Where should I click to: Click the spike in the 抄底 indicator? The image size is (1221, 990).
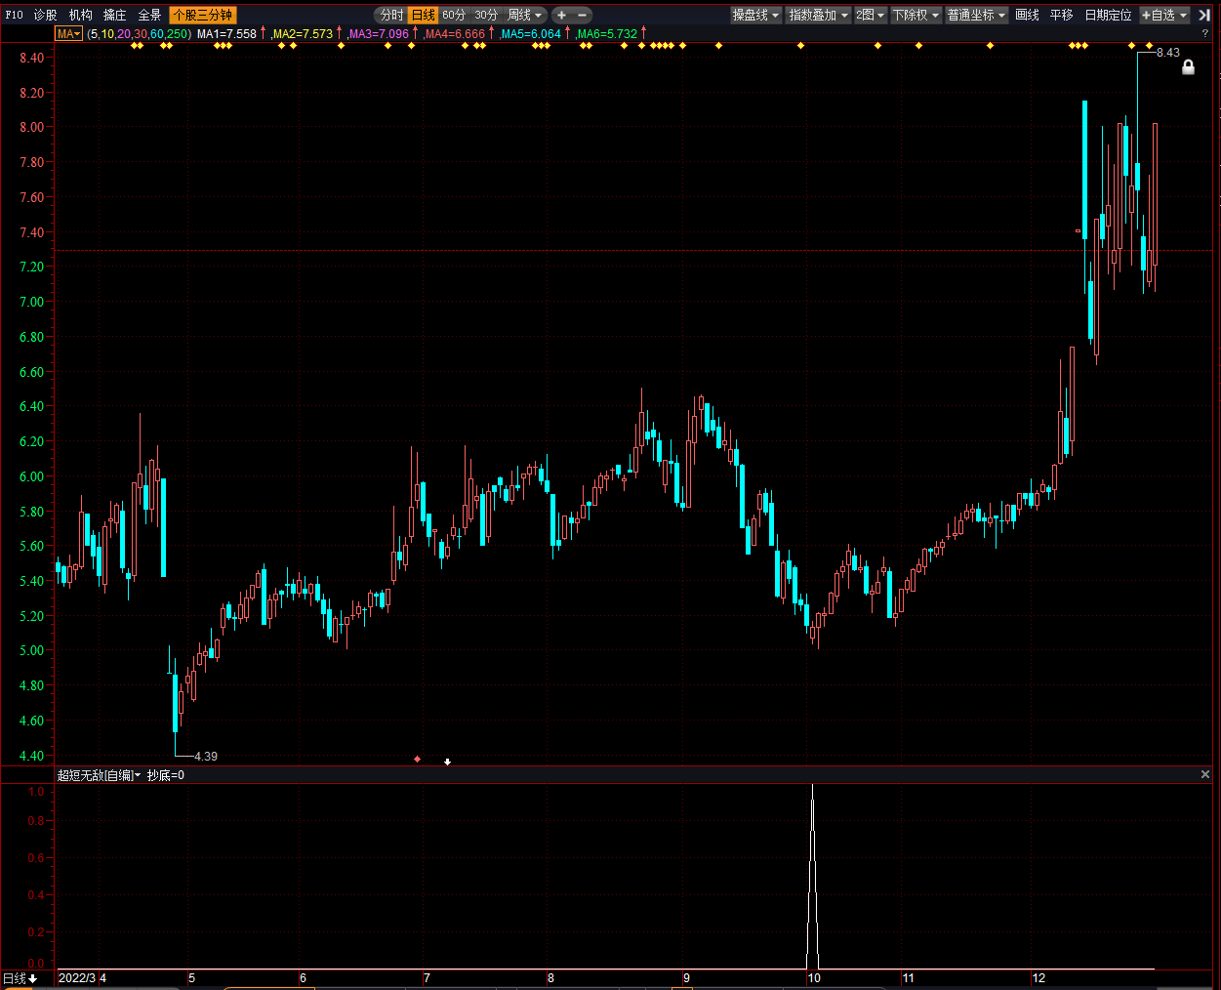click(812, 875)
